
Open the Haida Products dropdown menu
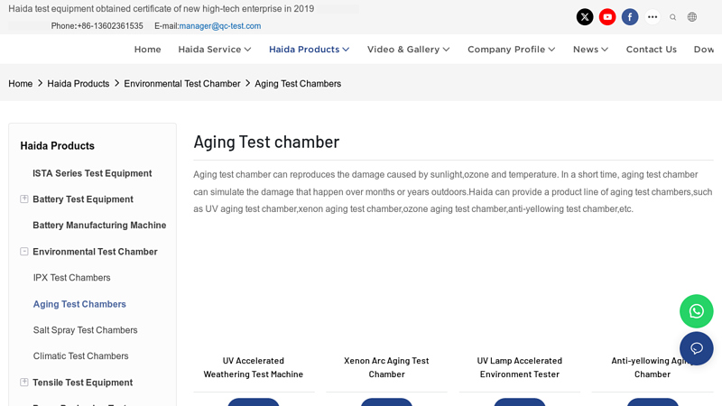click(309, 50)
